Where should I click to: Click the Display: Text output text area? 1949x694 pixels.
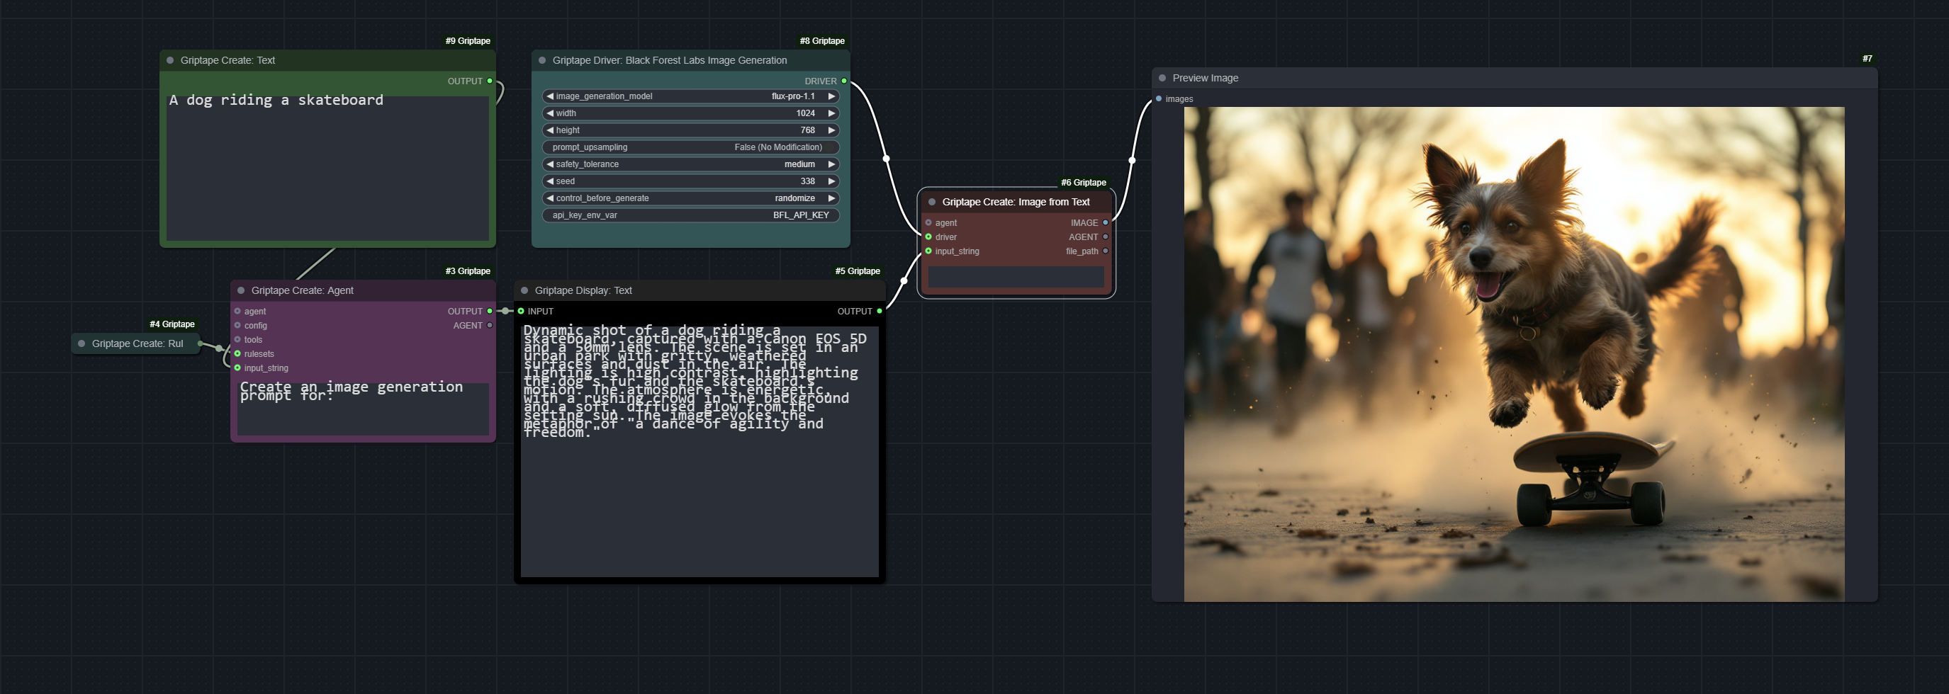click(x=699, y=450)
